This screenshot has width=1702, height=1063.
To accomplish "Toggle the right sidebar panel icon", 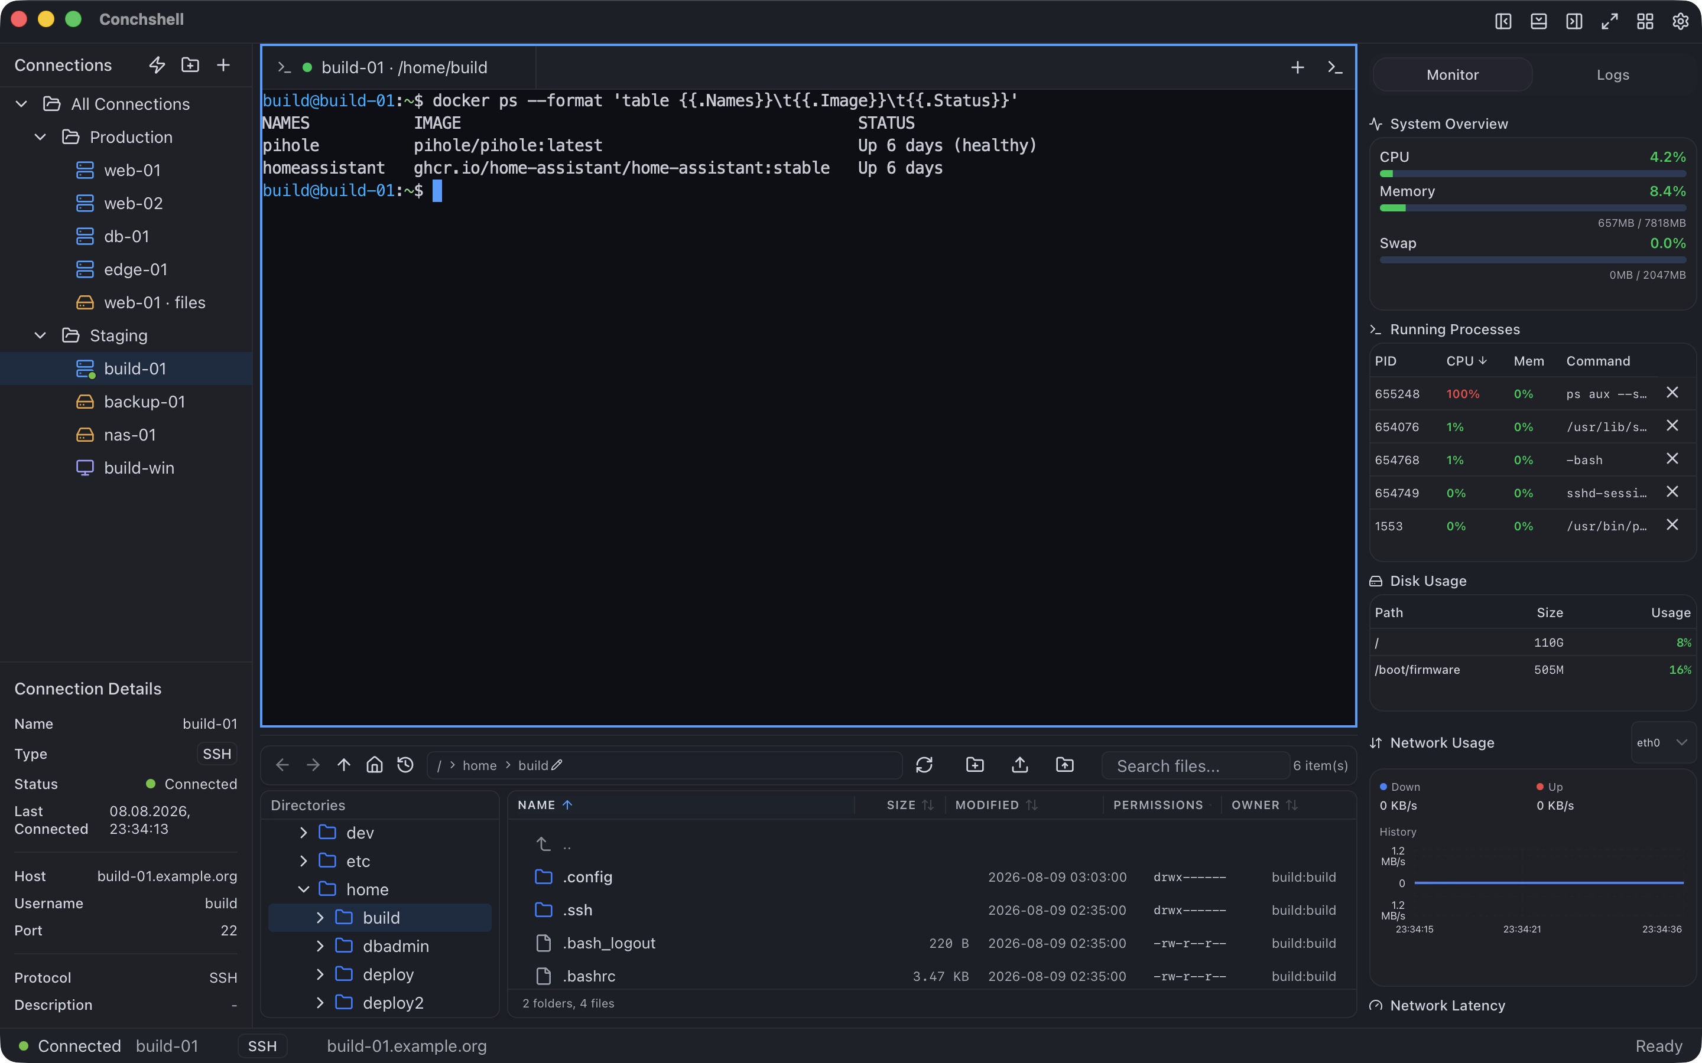I will (1574, 21).
